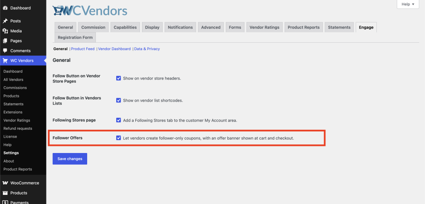
Task: Click the WC Vendors logo image
Action: (90, 10)
